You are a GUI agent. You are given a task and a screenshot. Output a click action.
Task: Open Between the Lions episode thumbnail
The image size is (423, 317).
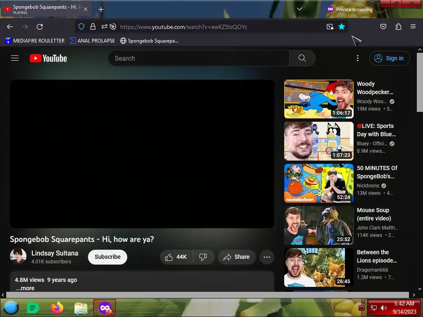click(x=318, y=267)
